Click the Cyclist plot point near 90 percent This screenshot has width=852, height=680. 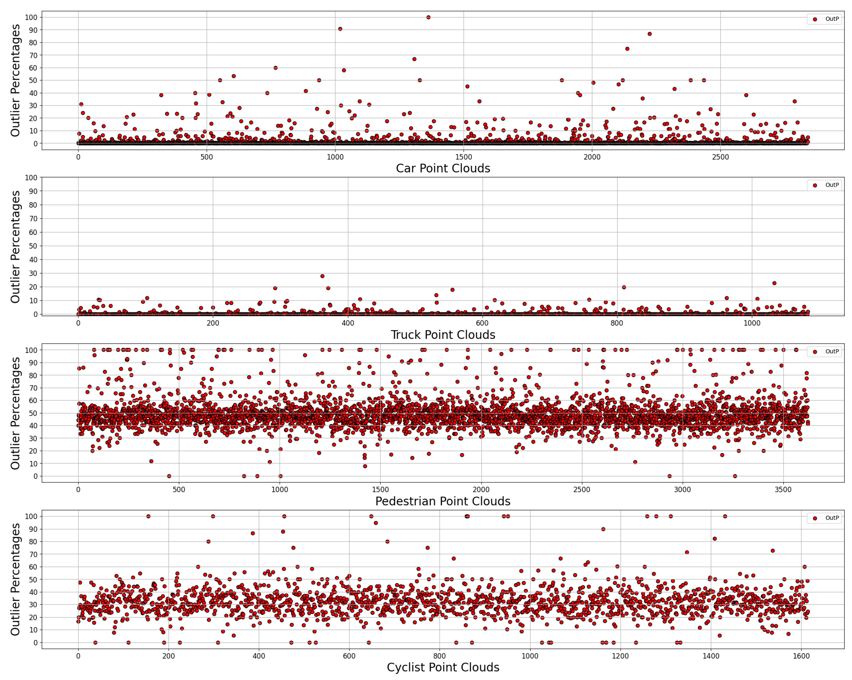click(603, 529)
